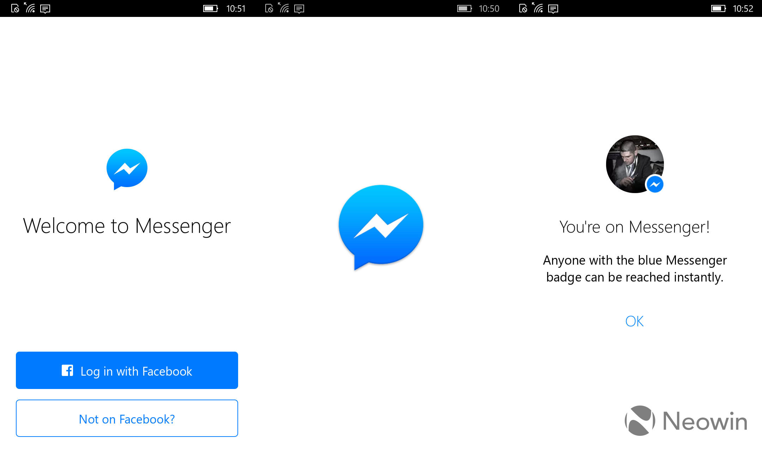The image size is (762, 451).
Task: Click the message notification icon in the right status bar
Action: [x=553, y=9]
